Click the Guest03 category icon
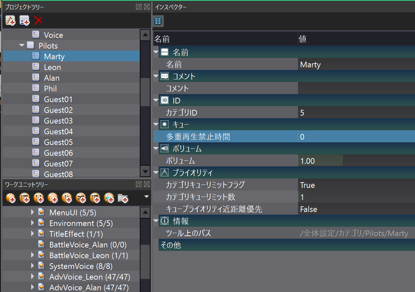415x292 pixels. pyautogui.click(x=36, y=121)
